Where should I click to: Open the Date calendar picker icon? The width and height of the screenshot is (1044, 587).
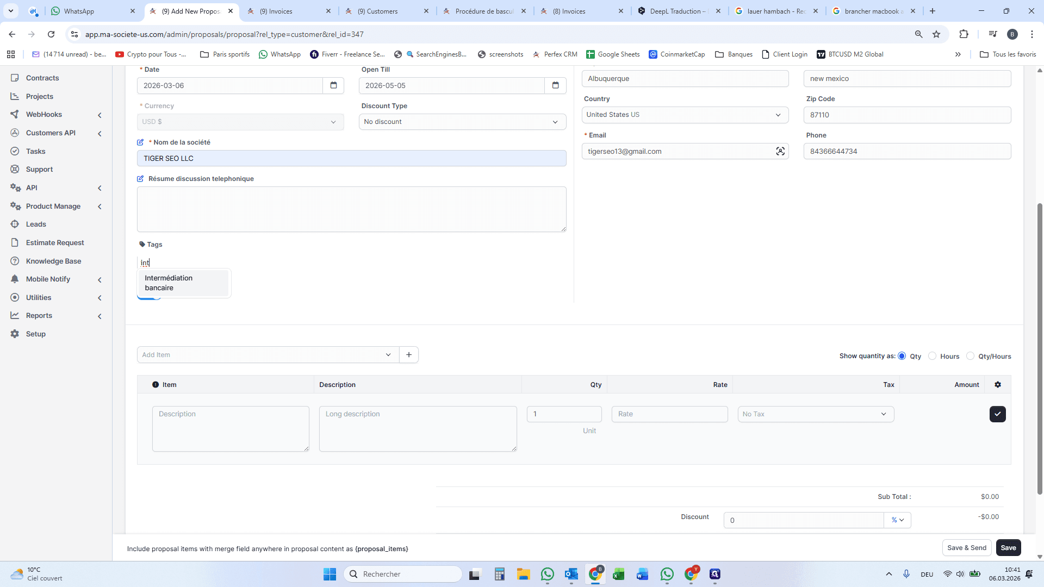click(333, 85)
